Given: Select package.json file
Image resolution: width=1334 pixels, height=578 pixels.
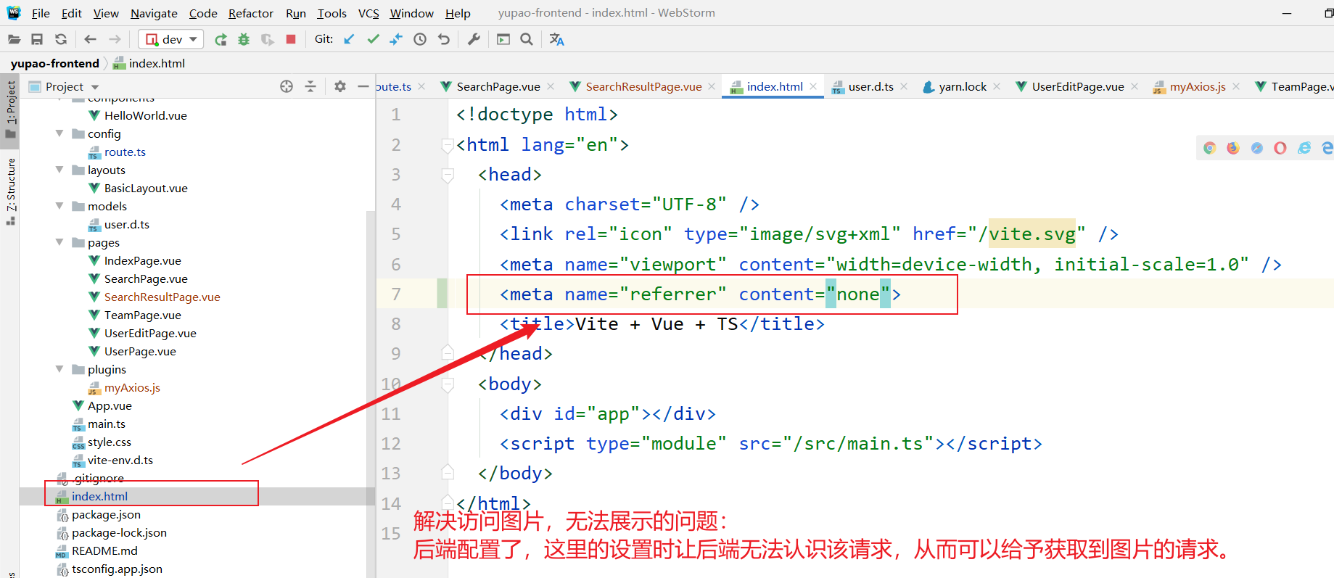Looking at the screenshot, I should [106, 514].
